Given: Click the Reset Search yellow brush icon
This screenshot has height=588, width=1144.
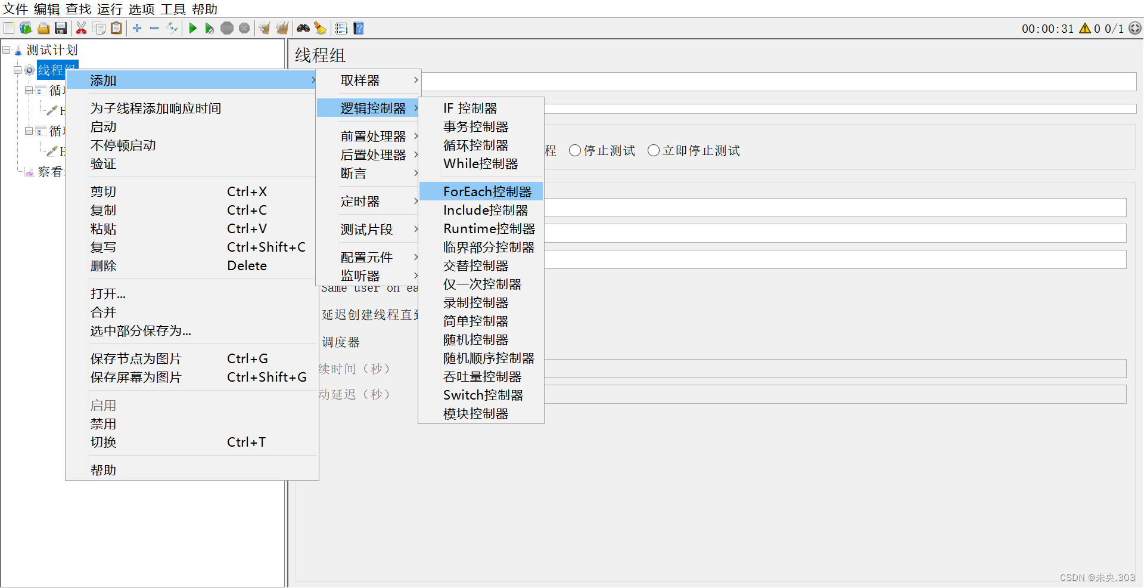Looking at the screenshot, I should (321, 28).
